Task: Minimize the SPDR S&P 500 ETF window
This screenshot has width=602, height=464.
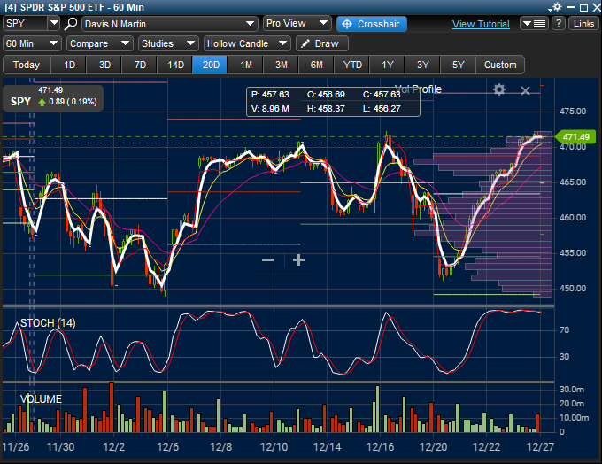Action: (x=570, y=7)
